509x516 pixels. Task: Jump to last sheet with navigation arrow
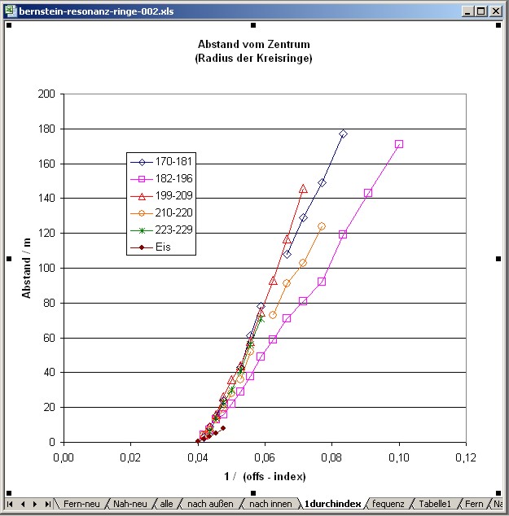[48, 505]
